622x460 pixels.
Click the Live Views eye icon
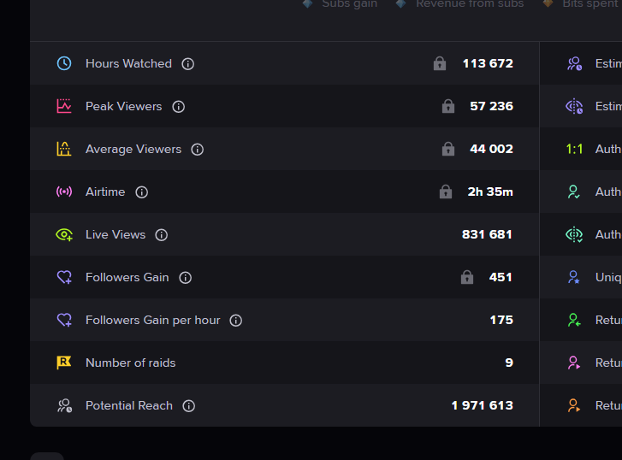click(x=64, y=234)
